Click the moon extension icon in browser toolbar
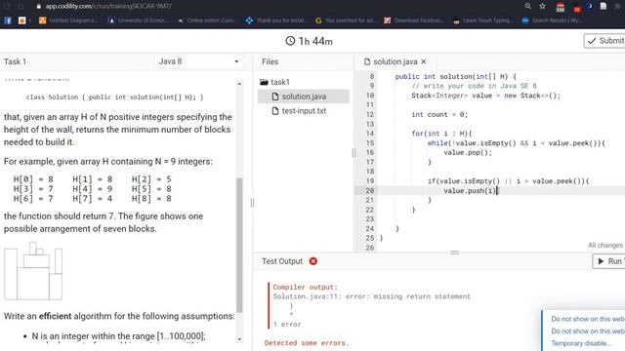The width and height of the screenshot is (625, 351). coord(590,6)
